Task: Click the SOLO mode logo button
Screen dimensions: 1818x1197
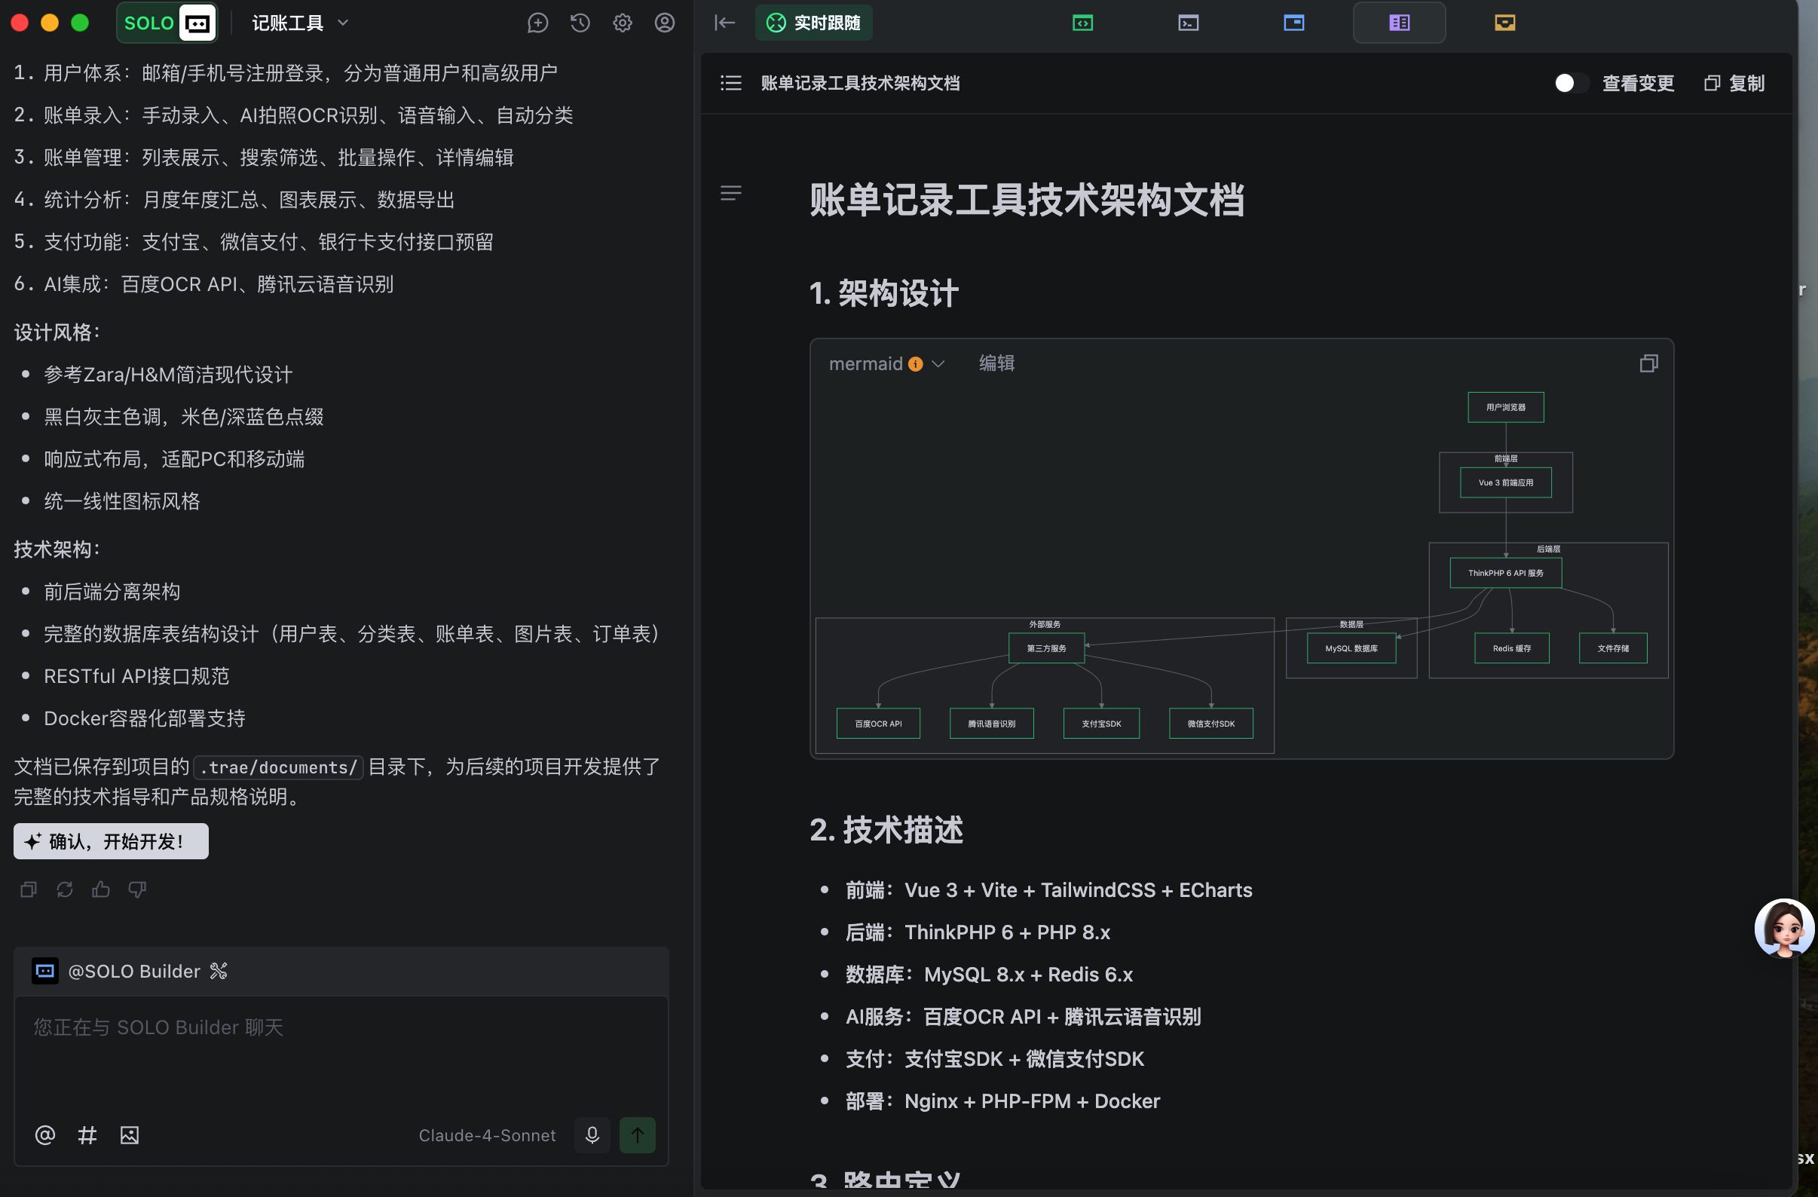Action: click(x=167, y=23)
